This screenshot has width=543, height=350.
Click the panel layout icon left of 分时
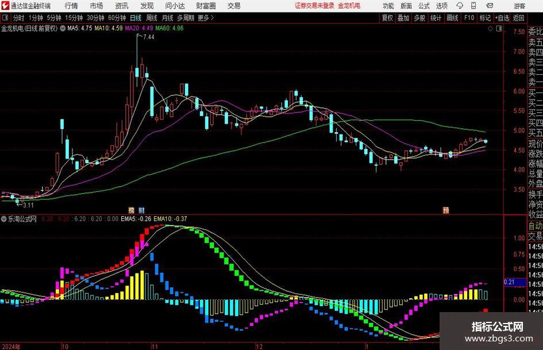5,18
